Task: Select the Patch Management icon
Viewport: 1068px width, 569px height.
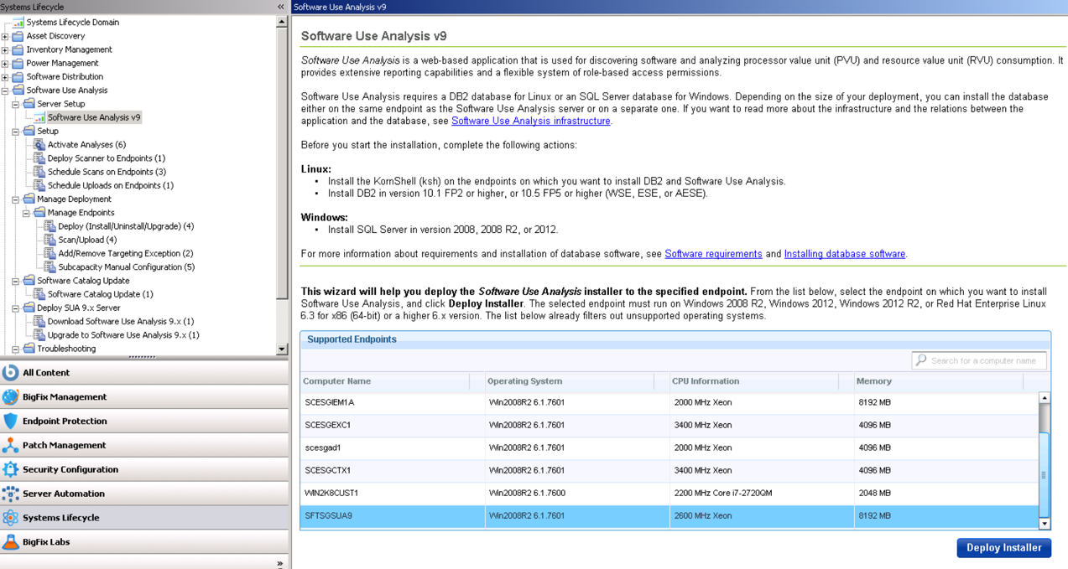Action: pyautogui.click(x=10, y=446)
